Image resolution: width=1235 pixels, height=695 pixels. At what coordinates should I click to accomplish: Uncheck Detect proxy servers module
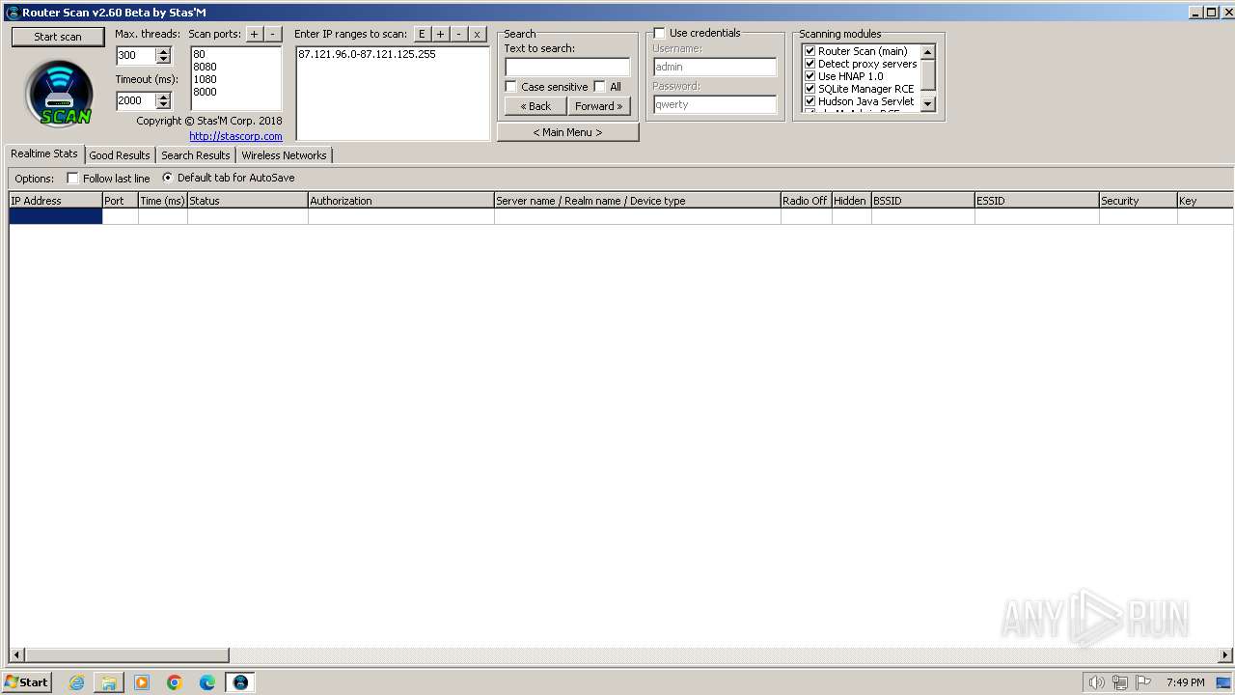(x=810, y=64)
